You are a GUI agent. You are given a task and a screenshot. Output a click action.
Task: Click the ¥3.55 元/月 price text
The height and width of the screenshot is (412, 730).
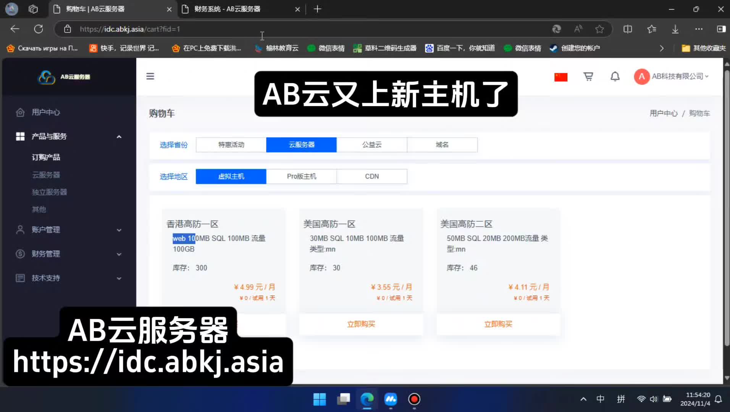click(x=392, y=287)
